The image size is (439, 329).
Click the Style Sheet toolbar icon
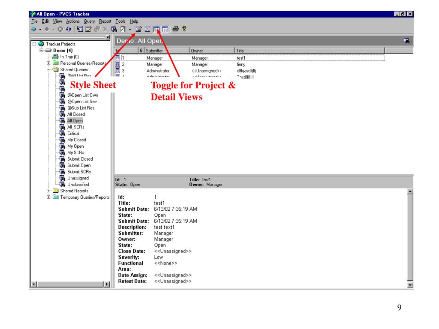pyautogui.click(x=138, y=29)
